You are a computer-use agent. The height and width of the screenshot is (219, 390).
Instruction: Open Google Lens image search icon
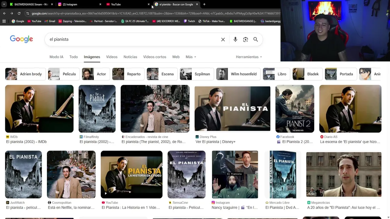coord(246,40)
